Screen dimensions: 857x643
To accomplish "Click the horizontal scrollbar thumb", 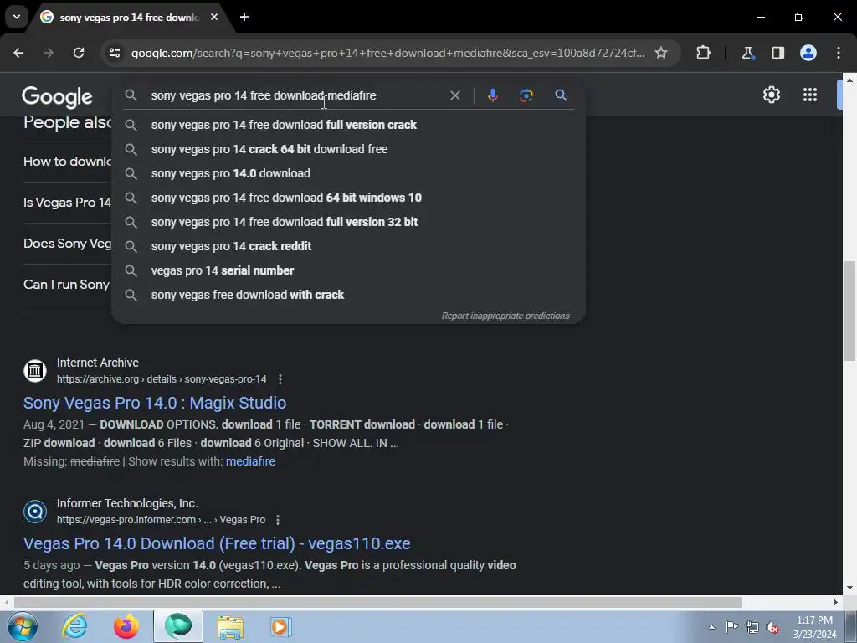I will [x=377, y=603].
